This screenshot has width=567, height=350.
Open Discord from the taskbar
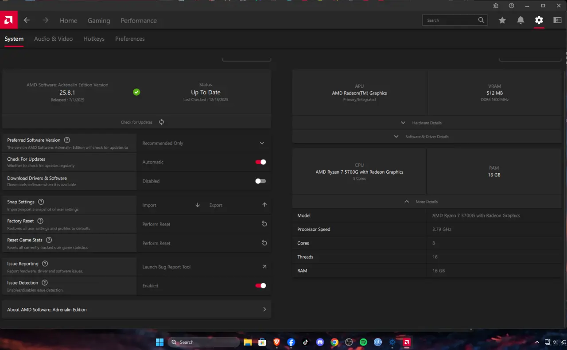click(x=320, y=342)
